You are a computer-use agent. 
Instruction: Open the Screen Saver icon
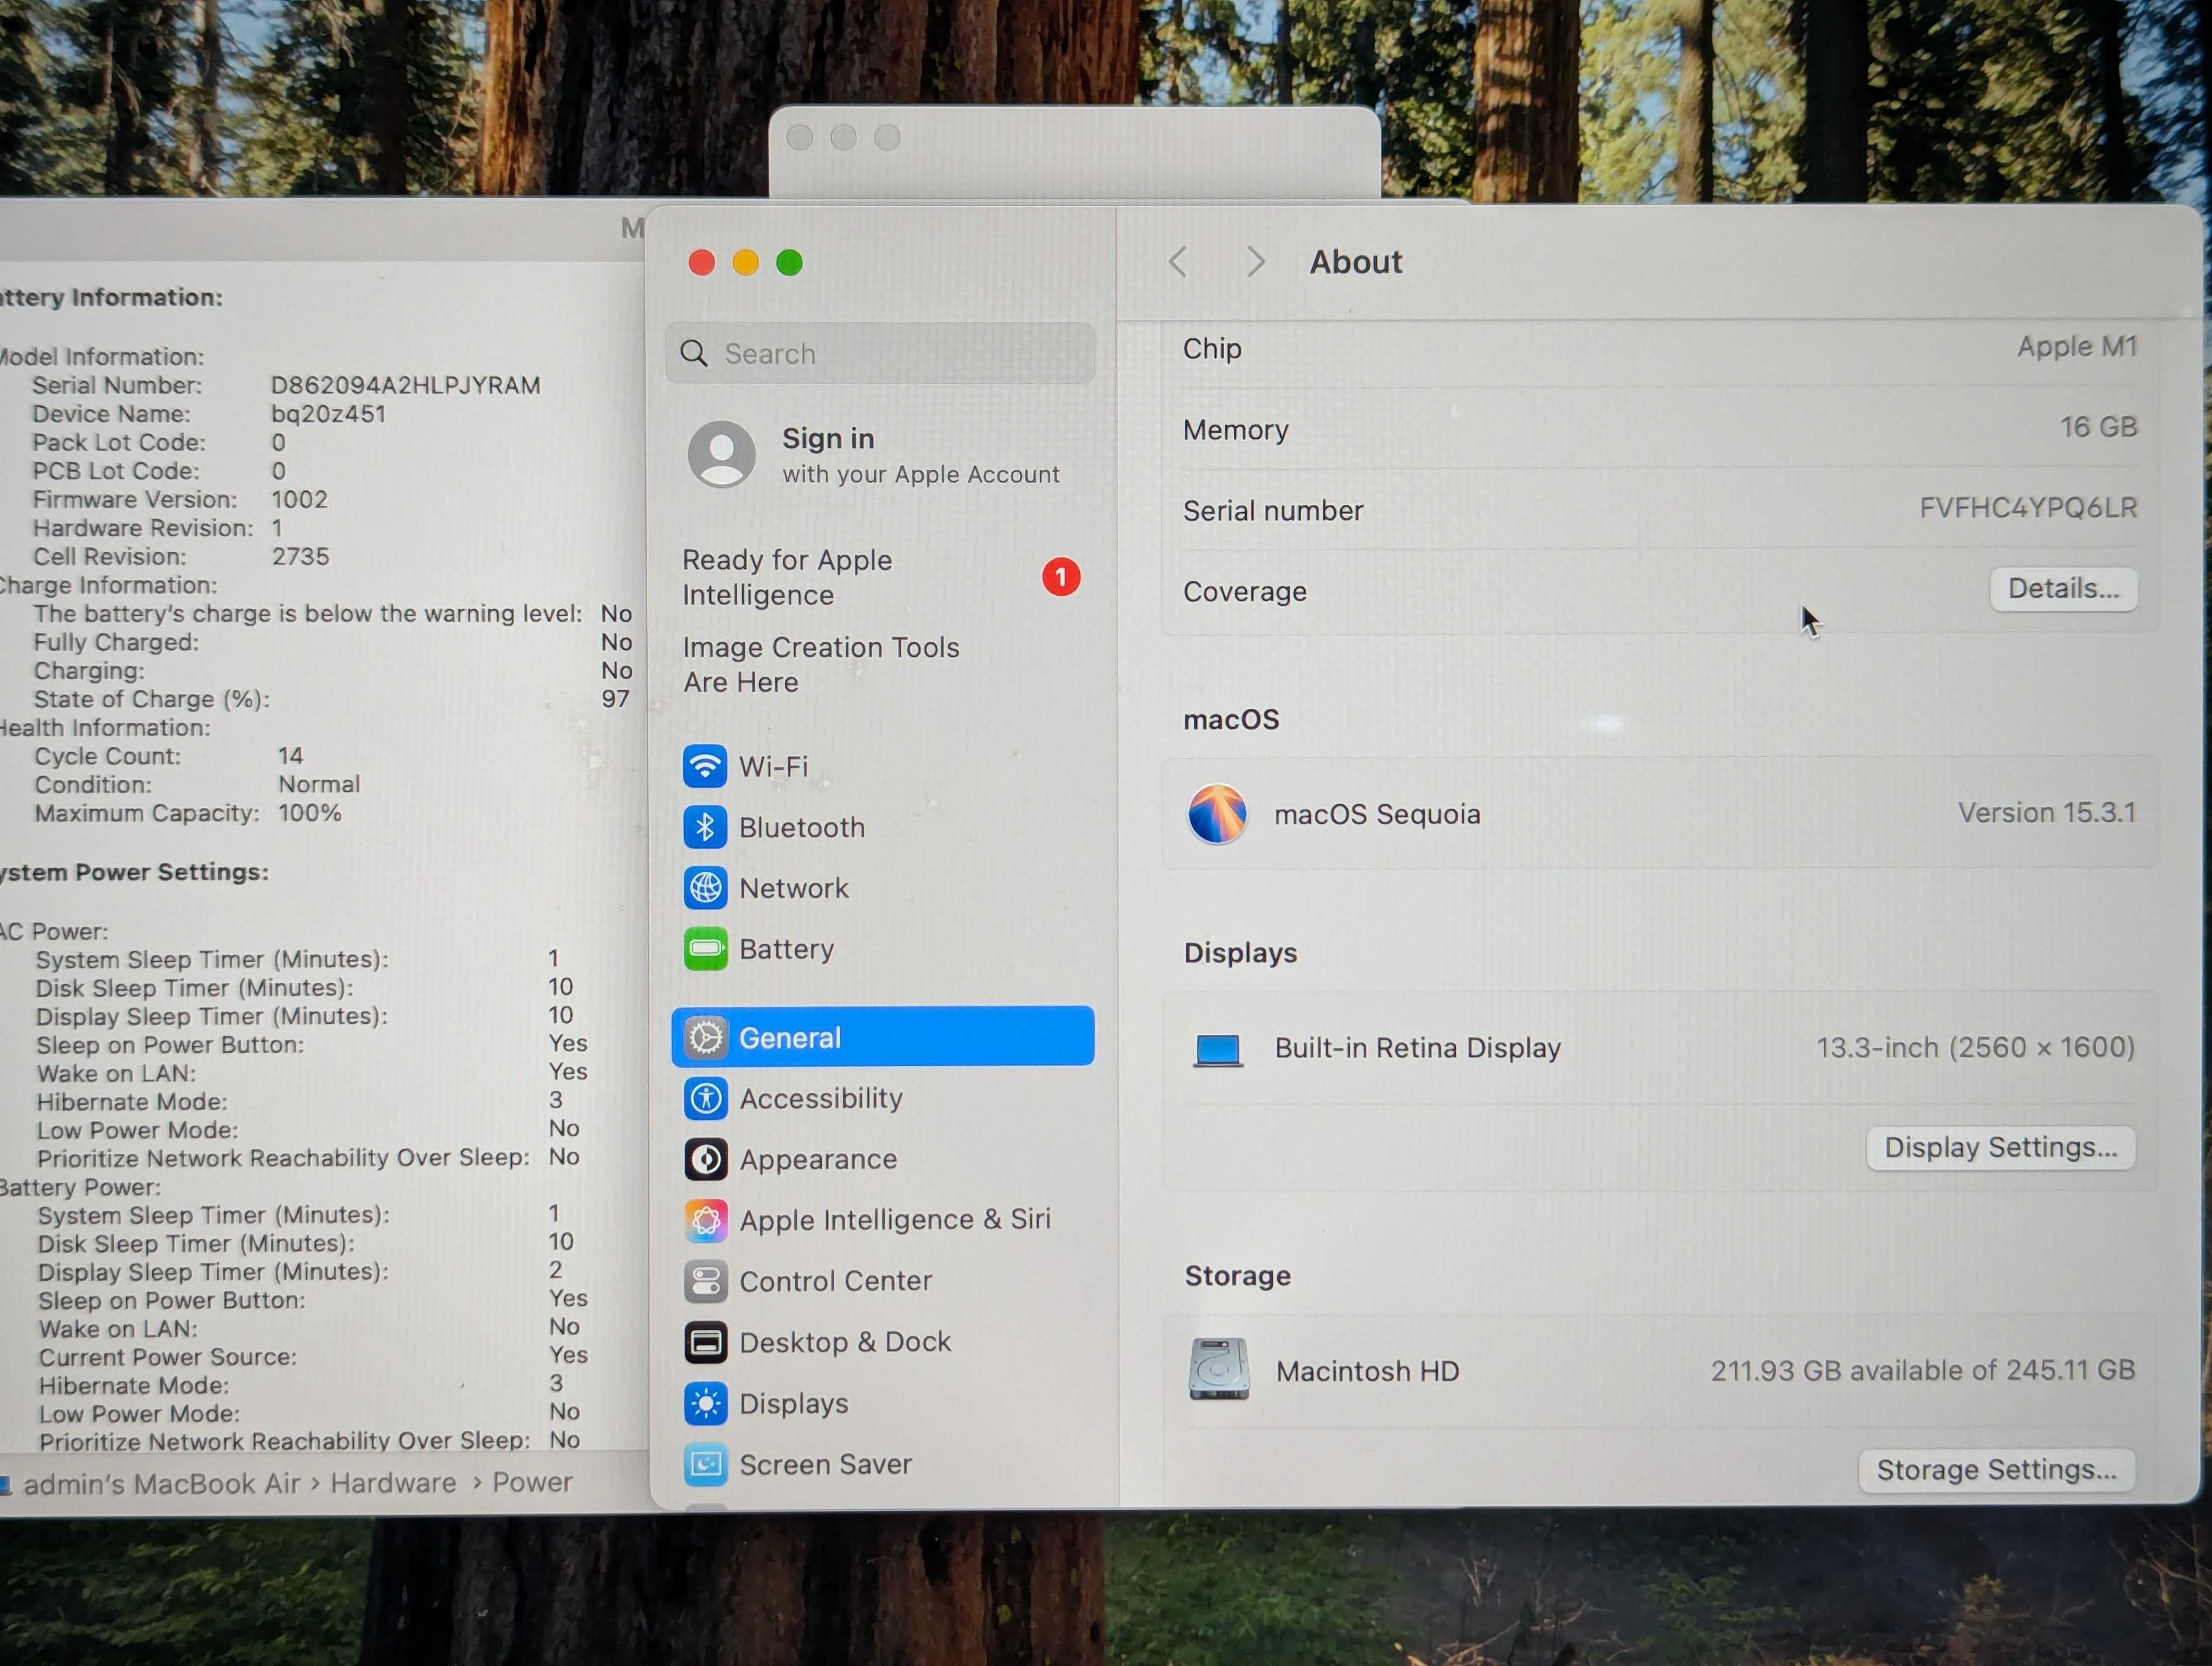pos(705,1465)
